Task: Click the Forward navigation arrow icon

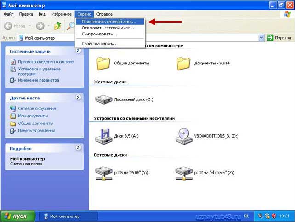Action: click(x=40, y=26)
